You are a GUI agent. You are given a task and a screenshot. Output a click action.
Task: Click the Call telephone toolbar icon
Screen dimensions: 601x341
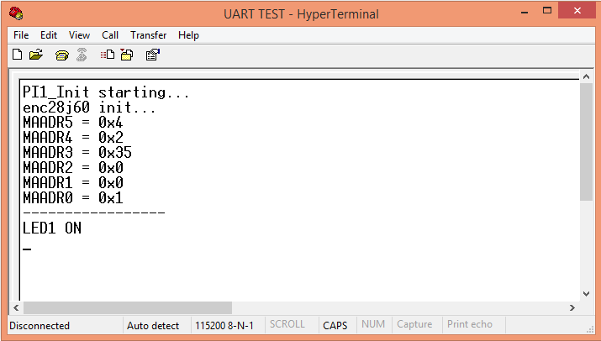(x=61, y=55)
